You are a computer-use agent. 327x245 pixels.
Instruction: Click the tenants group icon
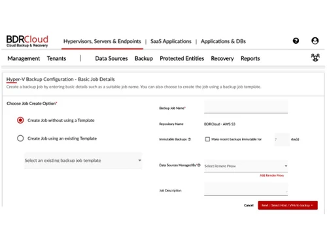click(315, 57)
